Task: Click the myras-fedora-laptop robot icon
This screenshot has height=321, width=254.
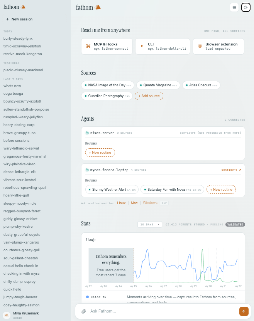Action: 87,170
